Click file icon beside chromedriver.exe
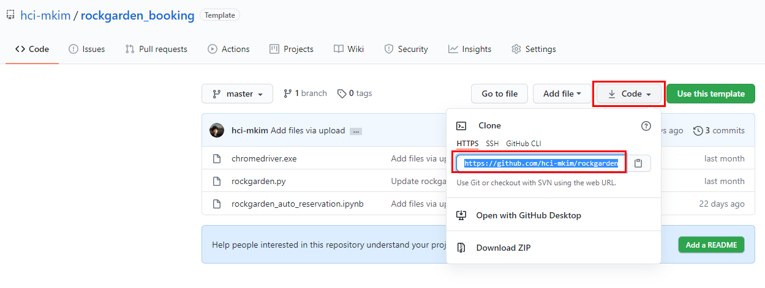Viewport: 765px width, 288px height. pyautogui.click(x=216, y=158)
